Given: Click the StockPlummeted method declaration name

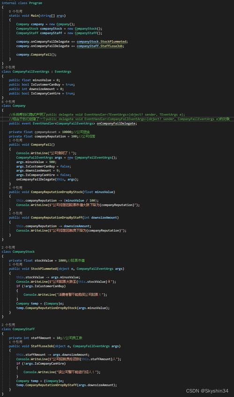Looking at the screenshot, I should pyautogui.click(x=44, y=269).
